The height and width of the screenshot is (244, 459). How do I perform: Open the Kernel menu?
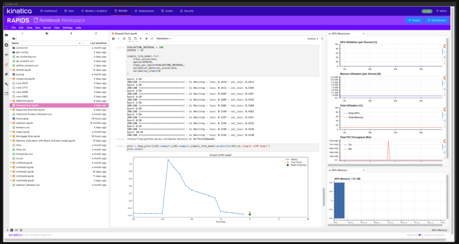(47, 27)
